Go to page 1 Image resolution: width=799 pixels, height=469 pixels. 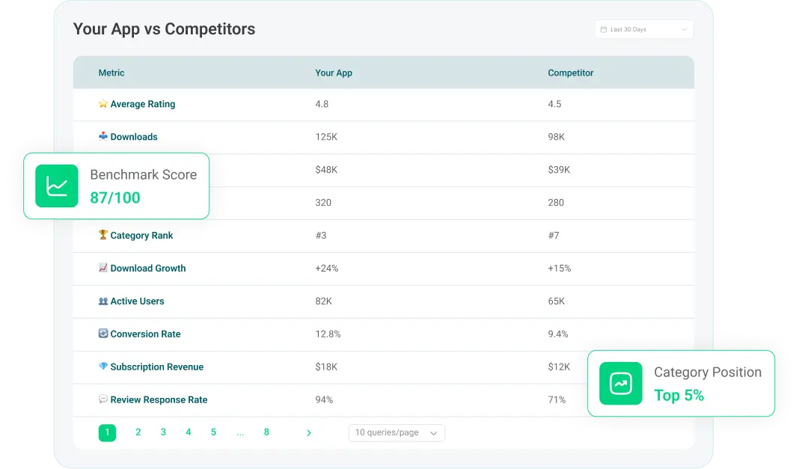tap(107, 433)
